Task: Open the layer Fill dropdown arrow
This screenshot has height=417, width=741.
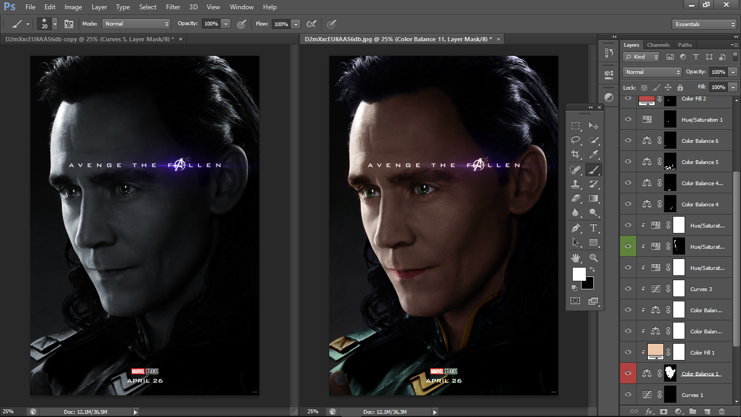Action: [x=733, y=87]
